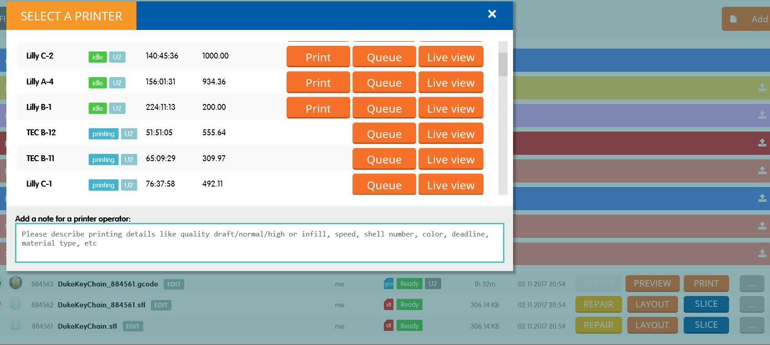Viewport: 770px width, 345px height.
Task: Click EDIT next to DukeKeyChain_884561.gcode
Action: [174, 284]
